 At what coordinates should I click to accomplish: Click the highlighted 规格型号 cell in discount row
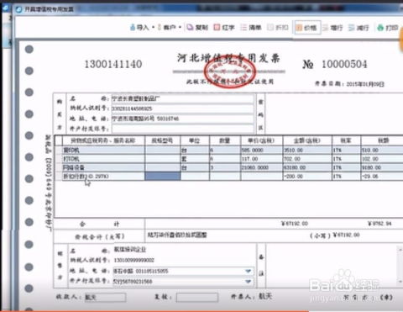click(x=163, y=176)
